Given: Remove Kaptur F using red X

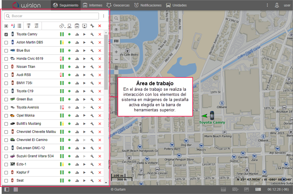Looking at the screenshot, I should [100, 173].
